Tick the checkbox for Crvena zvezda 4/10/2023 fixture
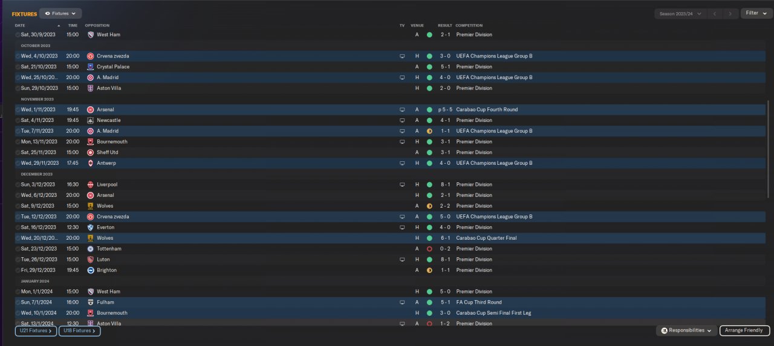 [18, 56]
